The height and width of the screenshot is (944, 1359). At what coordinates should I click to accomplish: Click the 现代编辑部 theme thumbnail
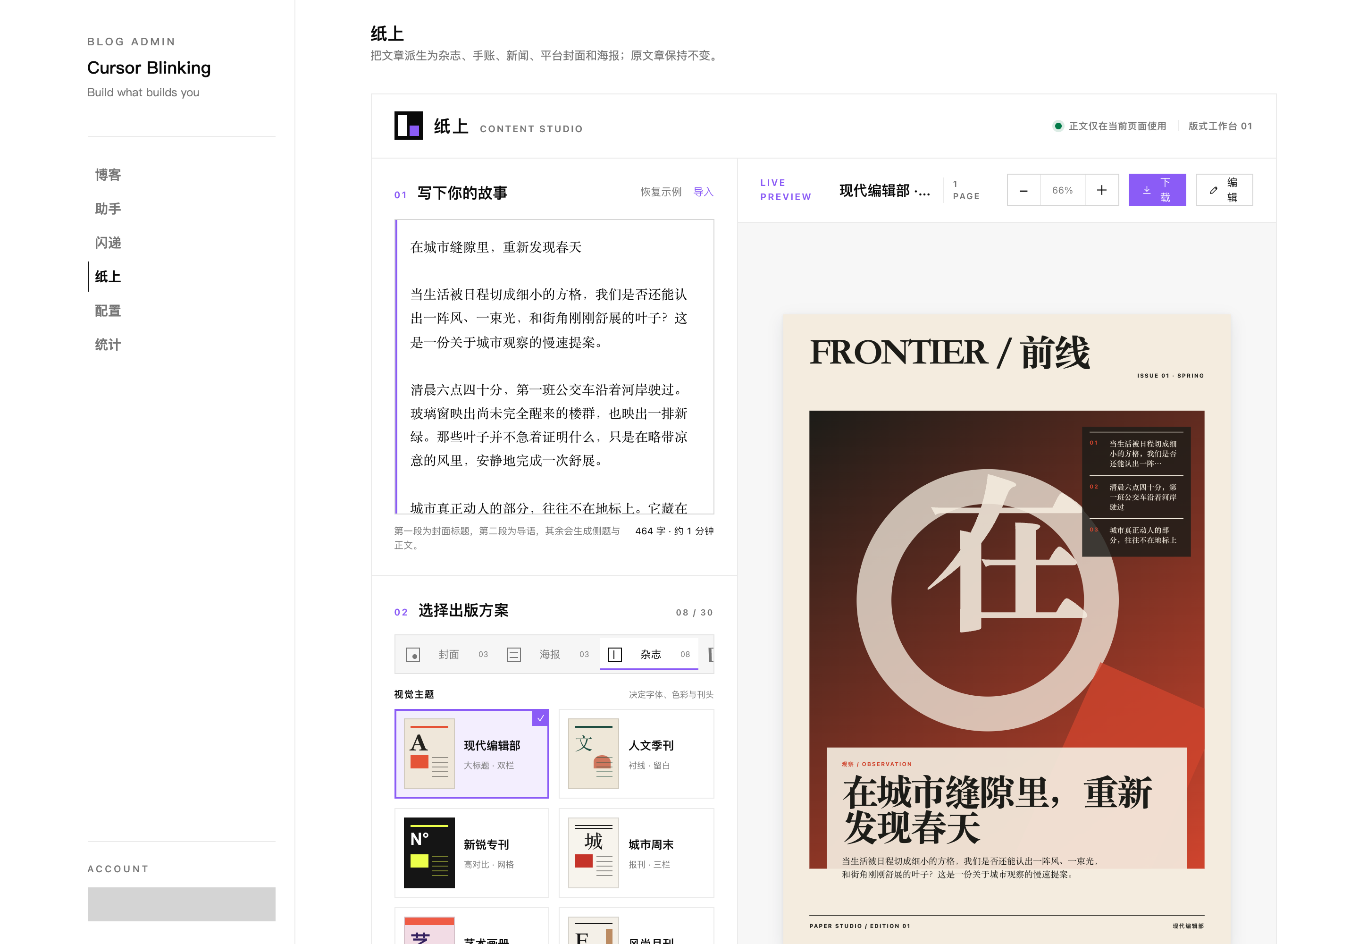(x=429, y=753)
